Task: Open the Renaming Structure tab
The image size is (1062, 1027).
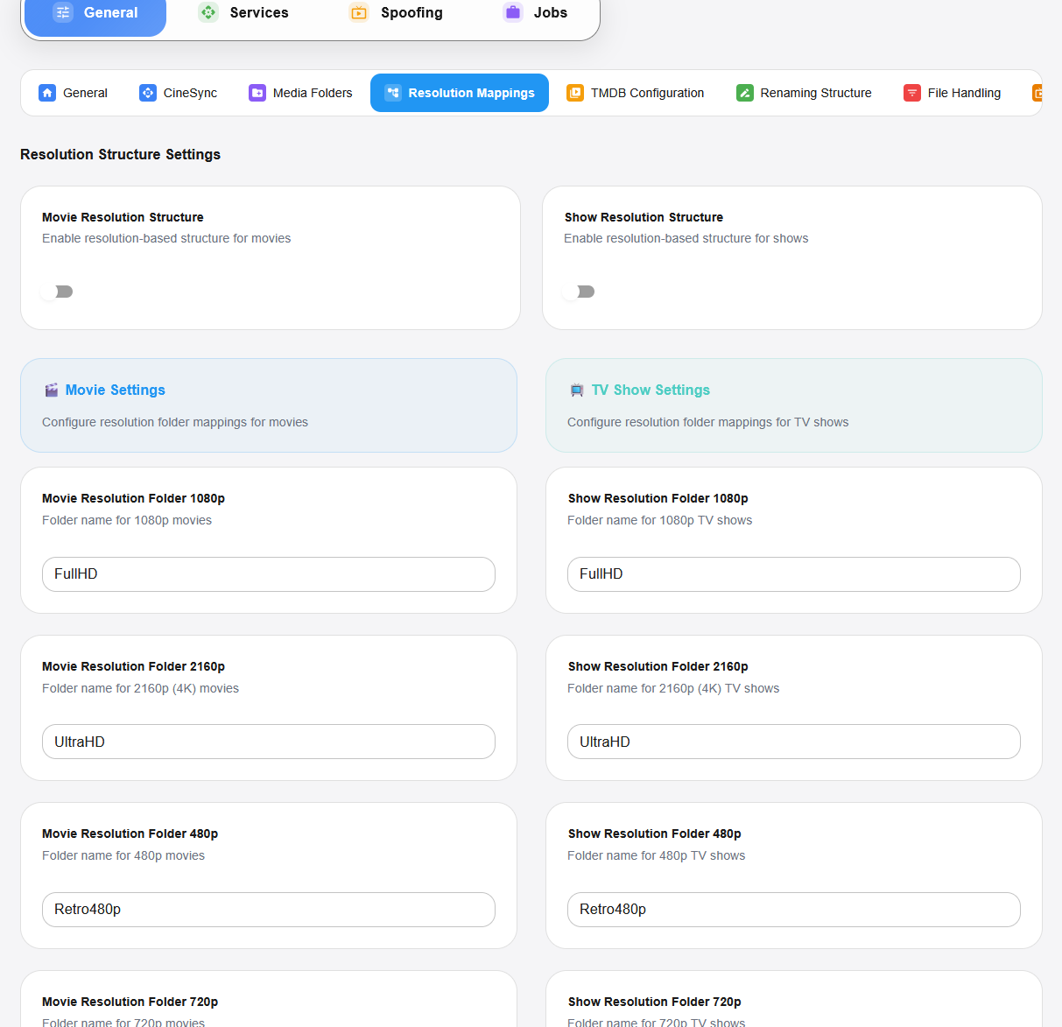Action: click(x=815, y=93)
